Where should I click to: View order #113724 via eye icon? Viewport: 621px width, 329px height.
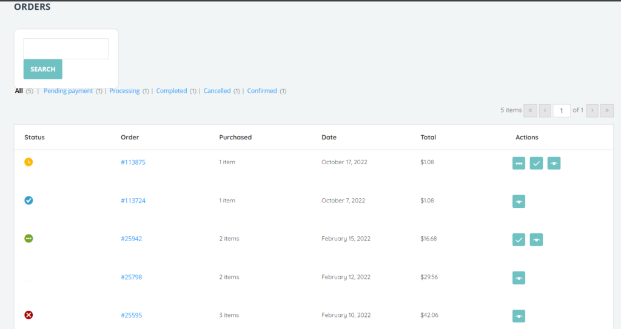point(519,201)
